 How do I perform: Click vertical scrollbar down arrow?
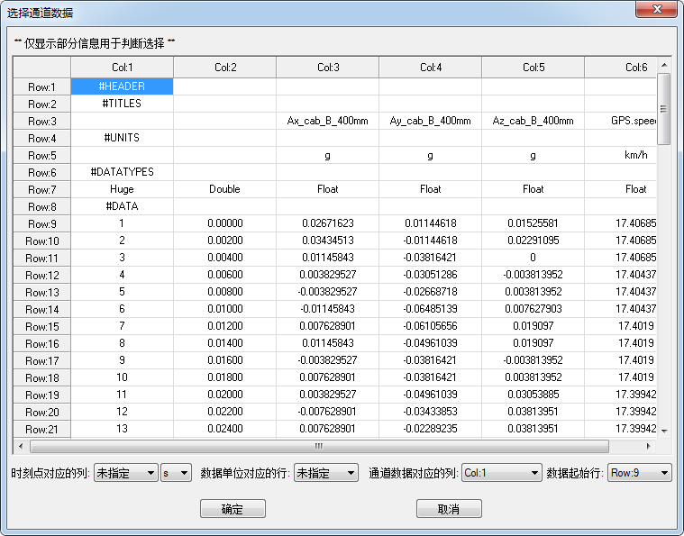[664, 431]
